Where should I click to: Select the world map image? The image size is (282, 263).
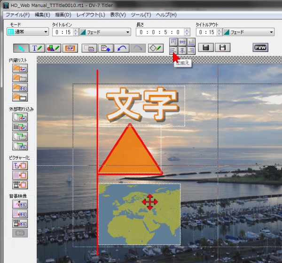pos(140,214)
